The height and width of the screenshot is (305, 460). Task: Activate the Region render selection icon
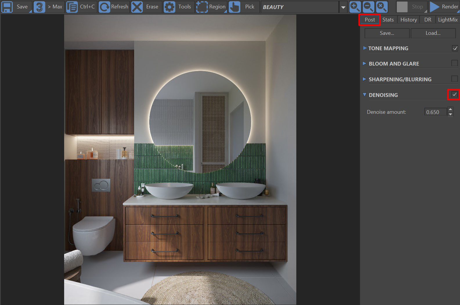202,7
